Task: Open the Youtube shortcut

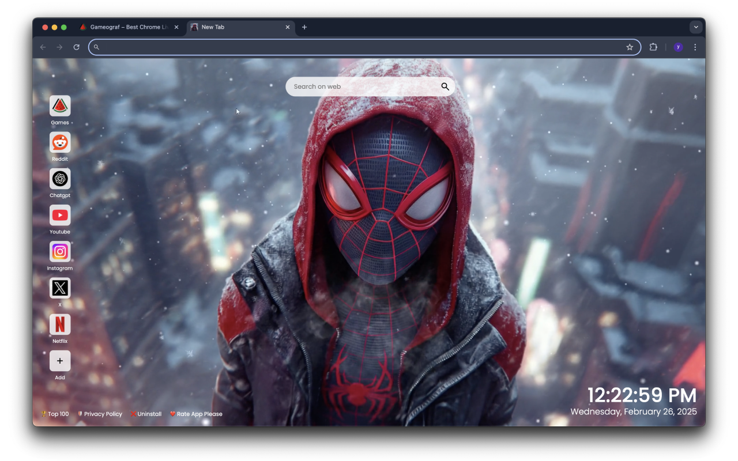Action: (60, 215)
